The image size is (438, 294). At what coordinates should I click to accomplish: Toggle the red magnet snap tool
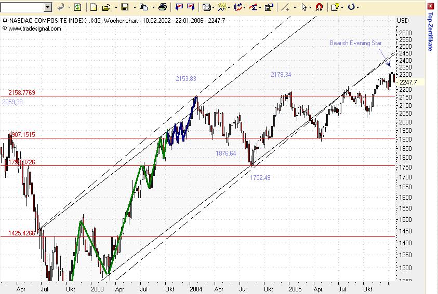click(x=320, y=7)
